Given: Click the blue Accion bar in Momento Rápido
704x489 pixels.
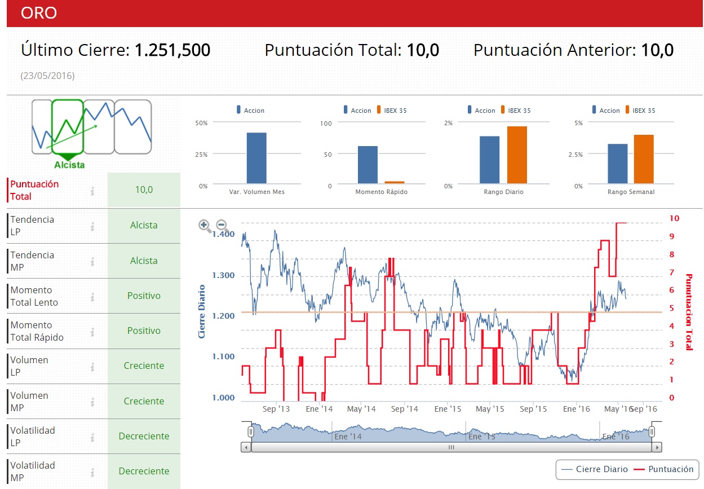Looking at the screenshot, I should click(368, 165).
